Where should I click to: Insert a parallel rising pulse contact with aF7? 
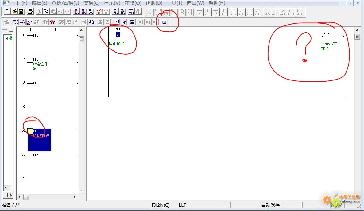coord(249,12)
